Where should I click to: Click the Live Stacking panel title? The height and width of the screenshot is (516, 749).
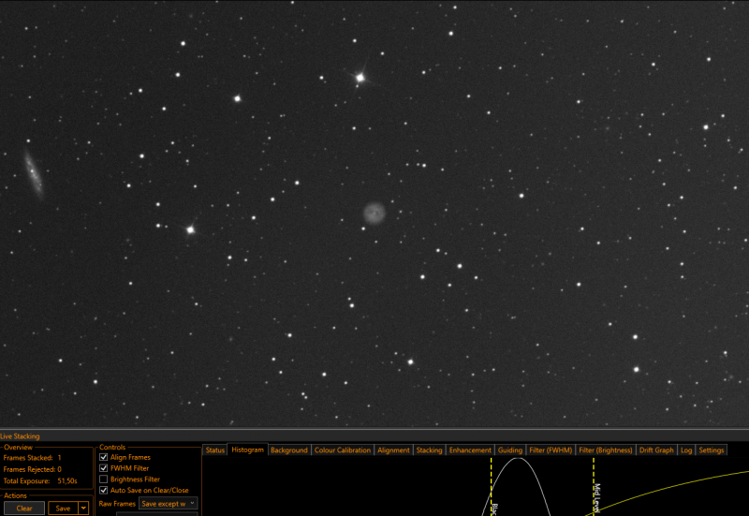tap(20, 436)
